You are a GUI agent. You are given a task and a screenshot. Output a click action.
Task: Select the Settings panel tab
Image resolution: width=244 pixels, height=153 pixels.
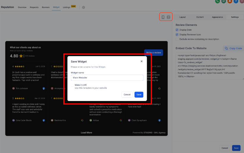(x=235, y=17)
